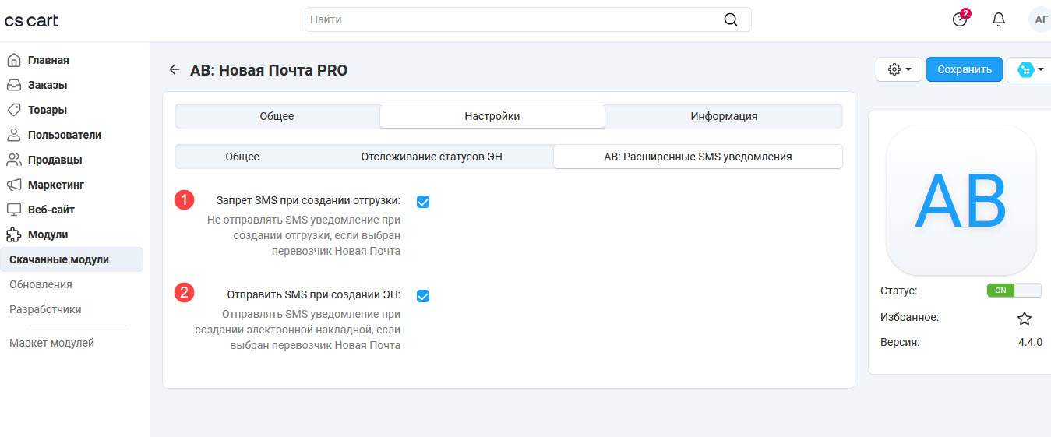This screenshot has height=437, width=1051.
Task: Select AB: Расширенные SMS уведомления sub-tab
Action: click(x=698, y=157)
